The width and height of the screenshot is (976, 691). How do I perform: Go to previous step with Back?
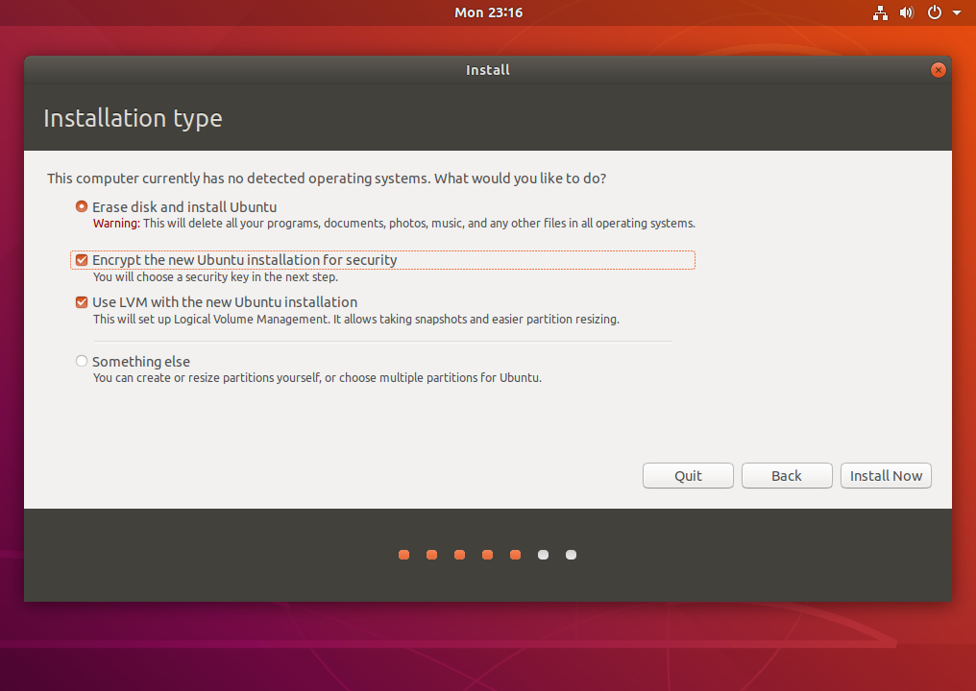pos(786,476)
